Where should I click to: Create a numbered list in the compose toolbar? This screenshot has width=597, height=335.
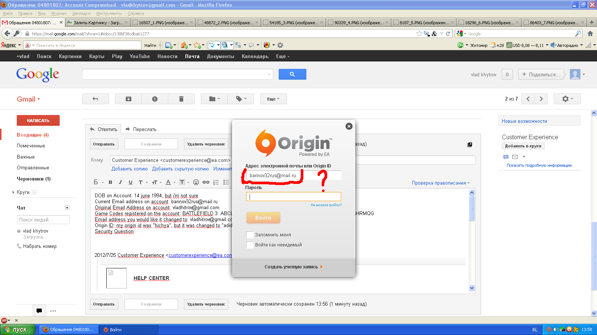216,182
